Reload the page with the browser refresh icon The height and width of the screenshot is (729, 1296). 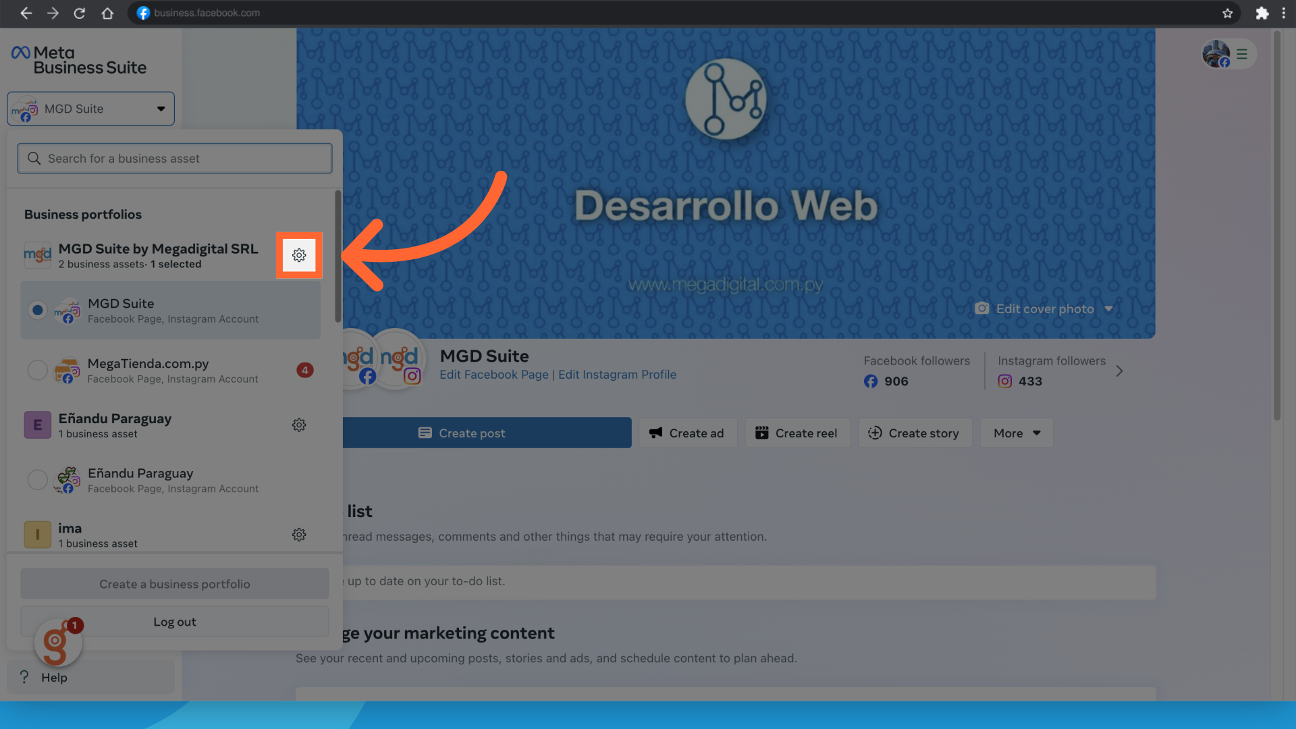click(x=80, y=13)
